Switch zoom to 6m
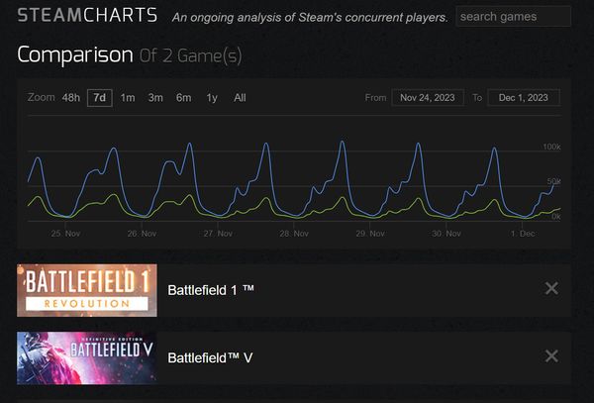594x403 pixels. tap(183, 97)
